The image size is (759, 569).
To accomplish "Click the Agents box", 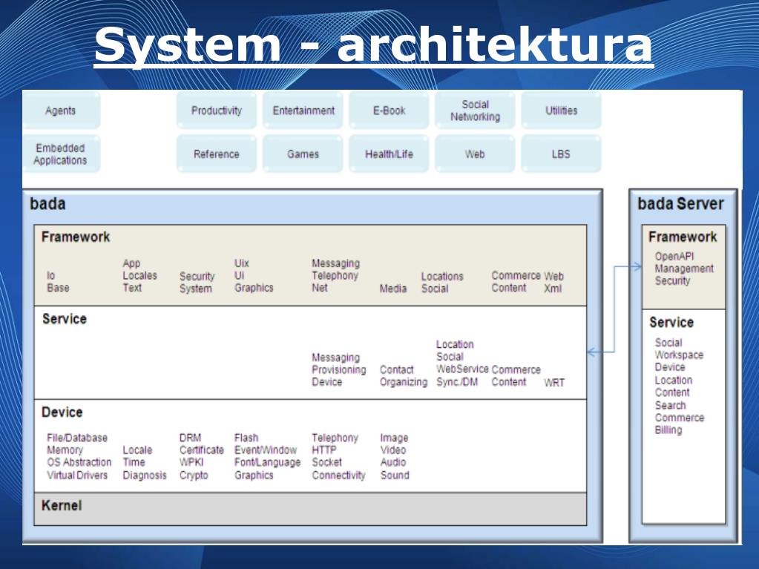I will (61, 111).
